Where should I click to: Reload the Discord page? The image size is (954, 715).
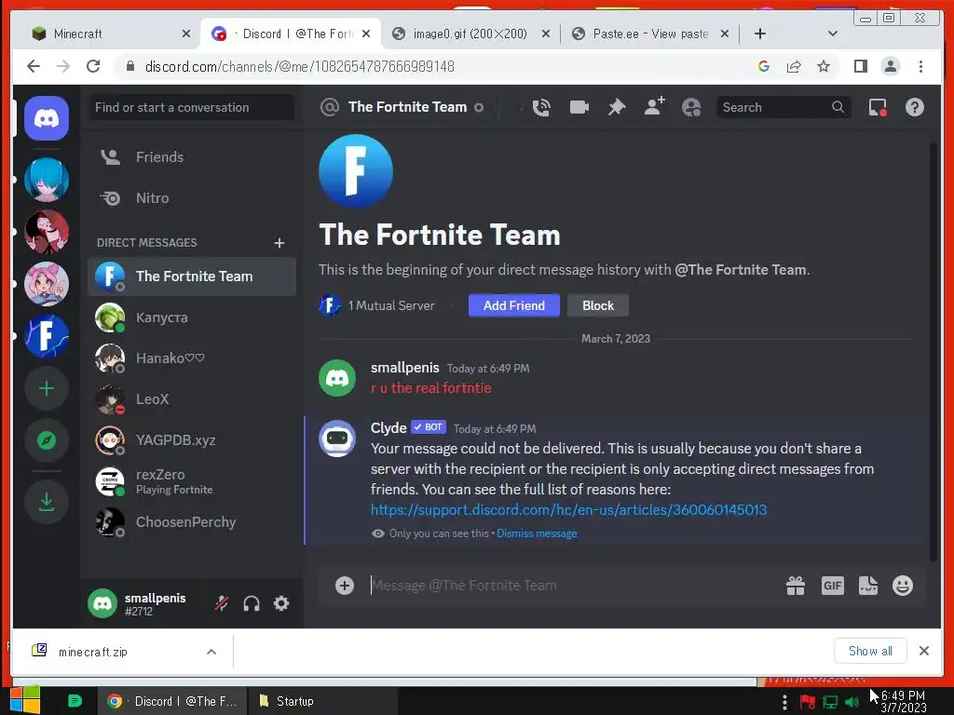92,66
